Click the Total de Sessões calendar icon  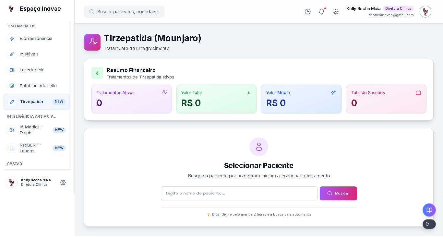tap(418, 93)
